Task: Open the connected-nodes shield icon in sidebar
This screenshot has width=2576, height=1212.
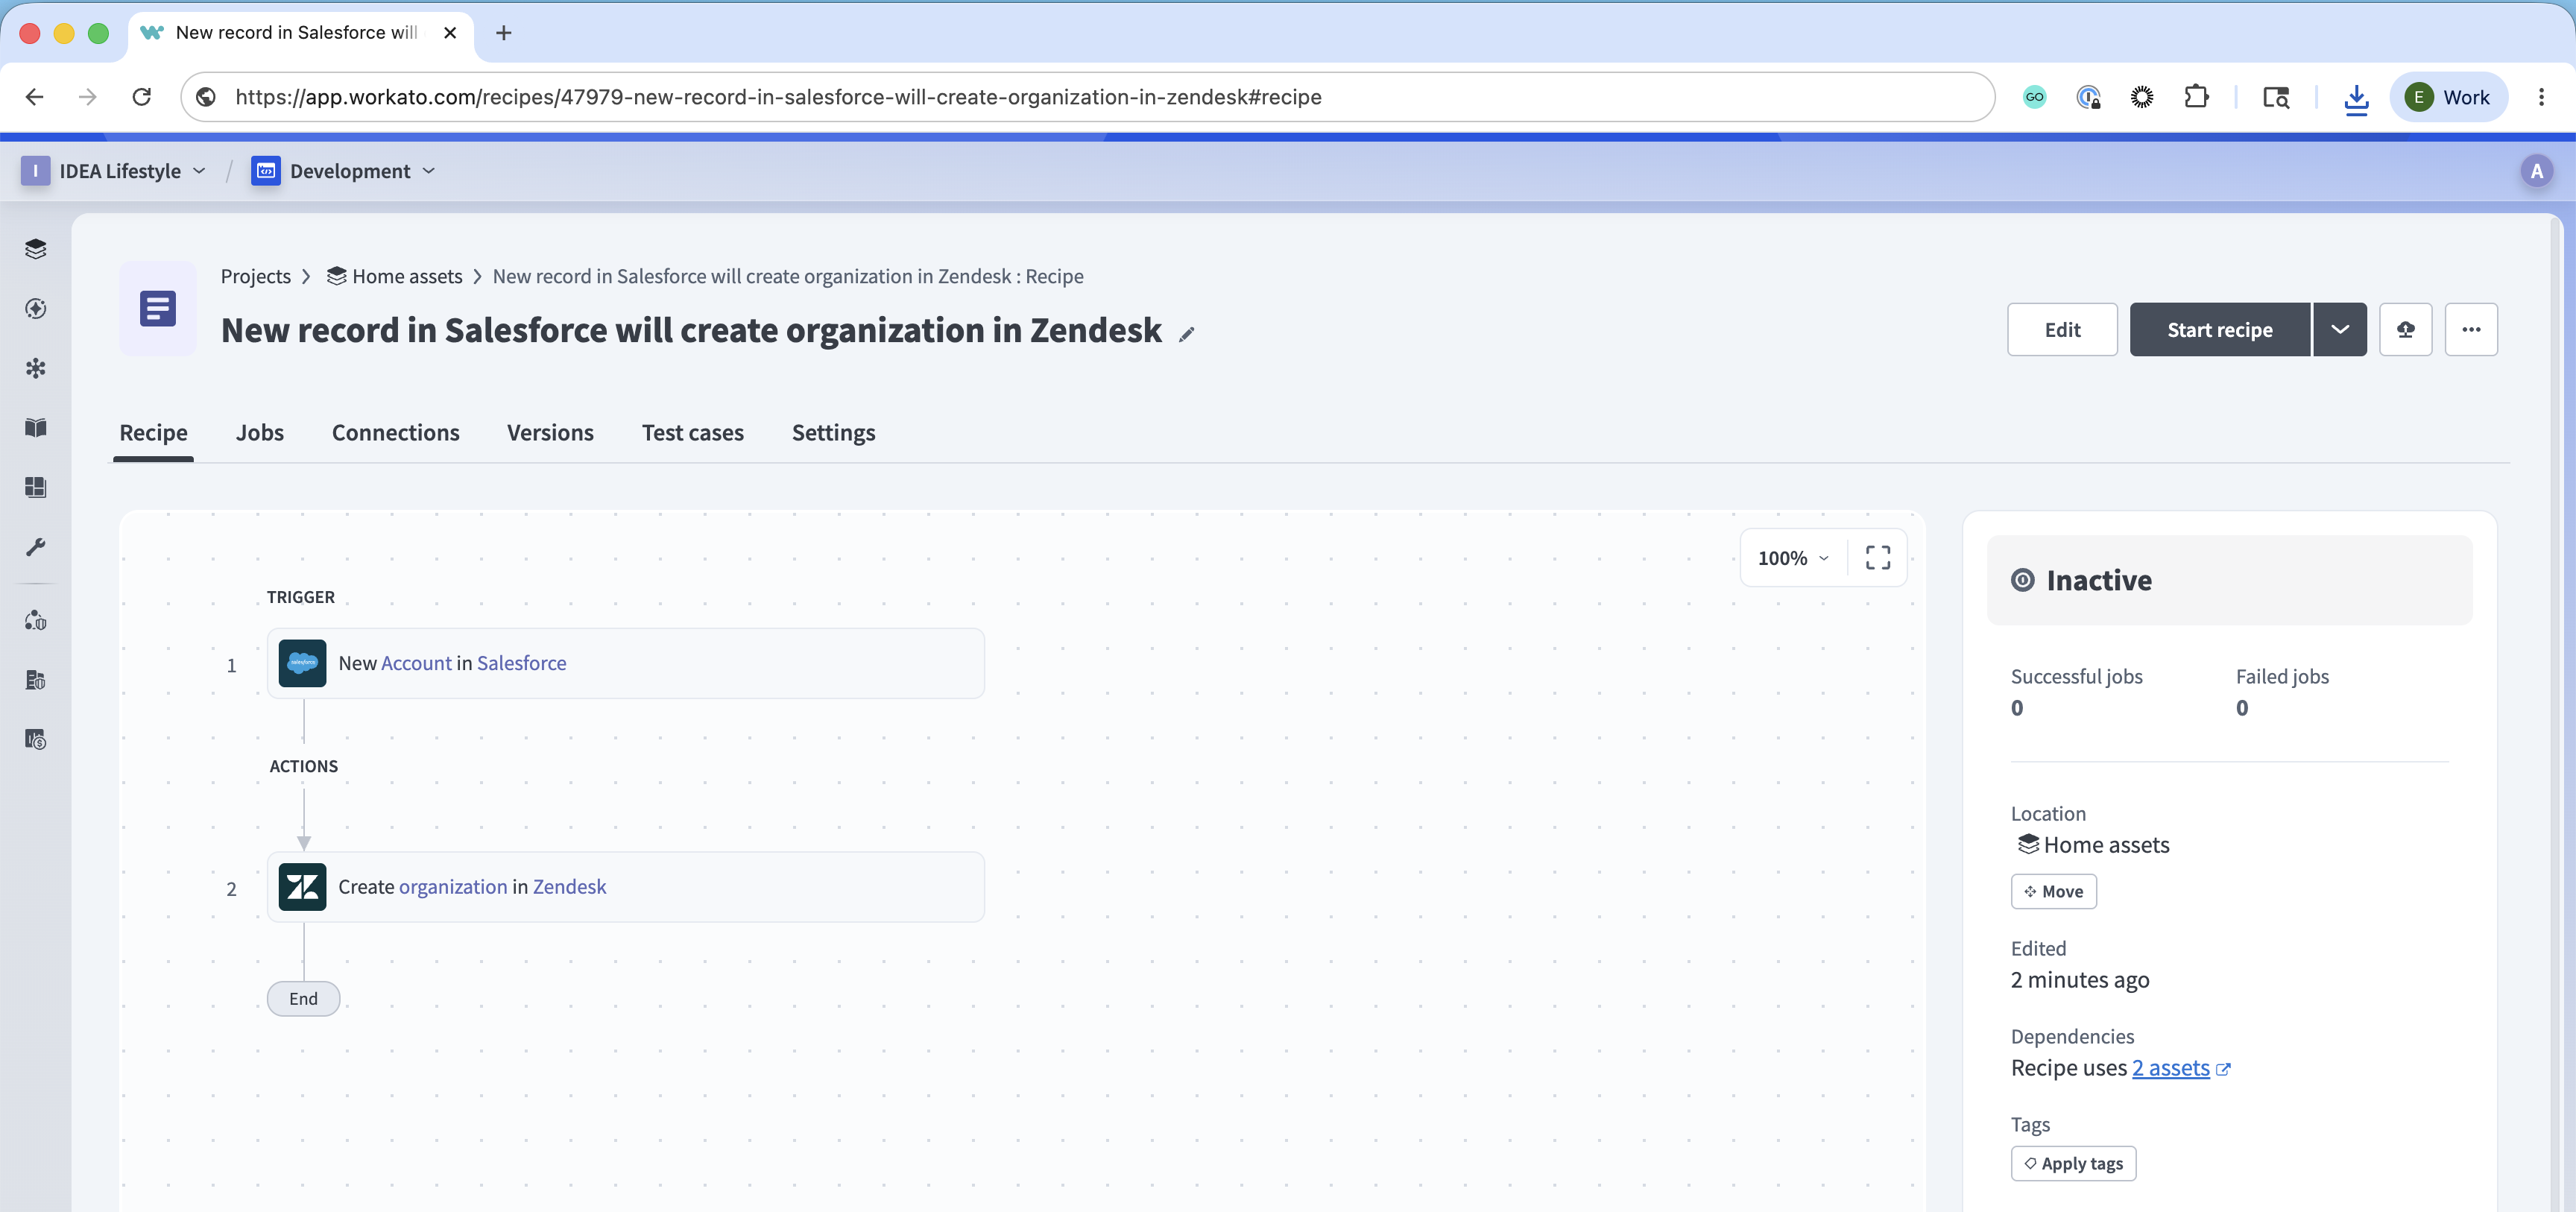Action: click(36, 621)
